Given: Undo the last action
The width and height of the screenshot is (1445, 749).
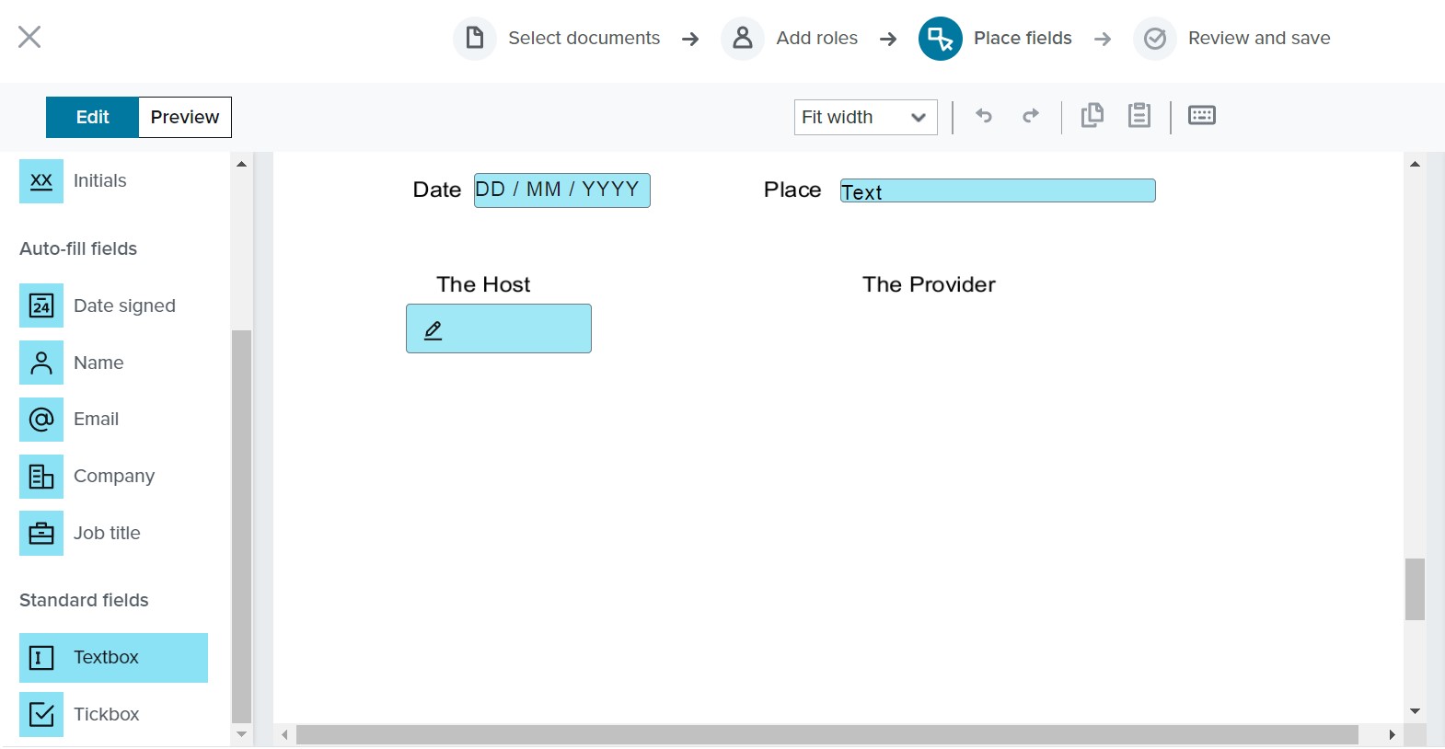Looking at the screenshot, I should coord(984,115).
